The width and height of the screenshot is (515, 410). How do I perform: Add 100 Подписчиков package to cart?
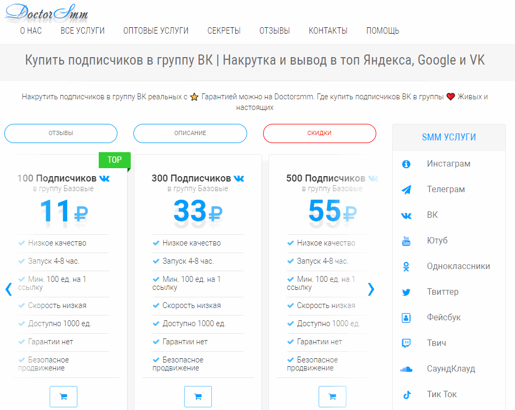64,397
